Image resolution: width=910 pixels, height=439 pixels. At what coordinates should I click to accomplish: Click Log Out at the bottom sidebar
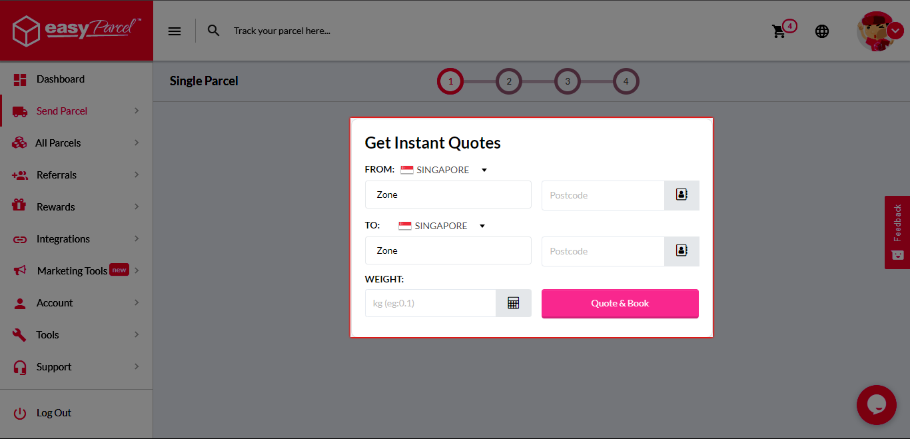click(54, 412)
